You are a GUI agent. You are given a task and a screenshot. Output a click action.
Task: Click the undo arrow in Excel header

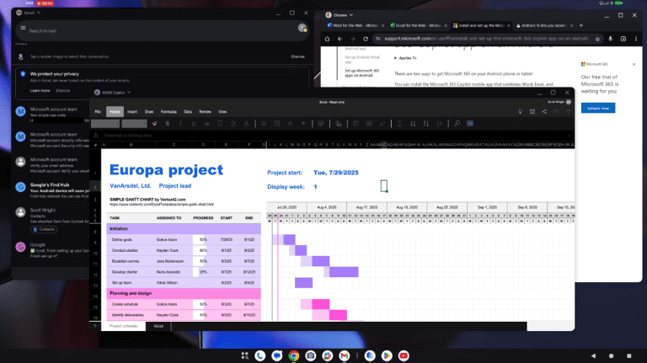[556, 112]
